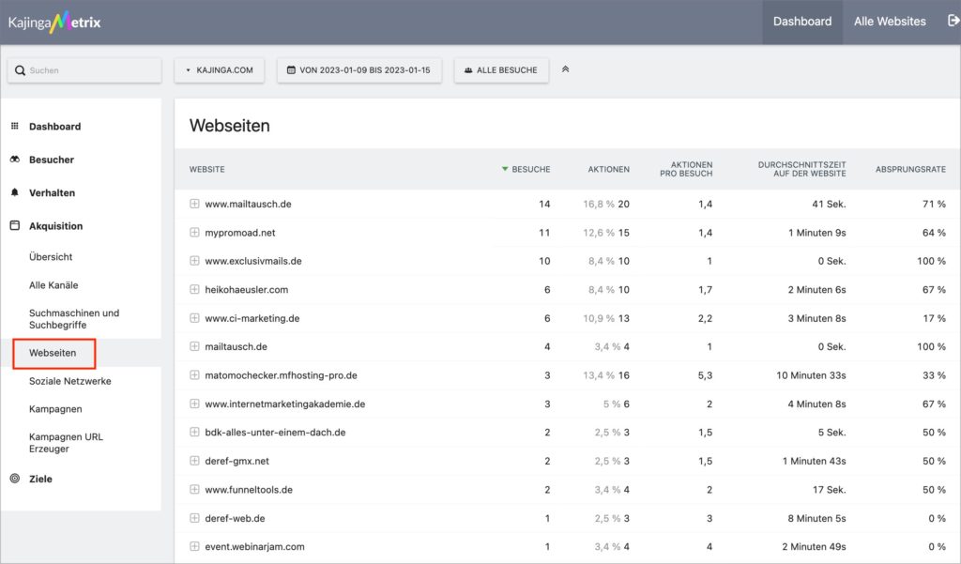Click the Dashboard grid icon in the sidebar
The image size is (961, 564).
pyautogui.click(x=15, y=126)
